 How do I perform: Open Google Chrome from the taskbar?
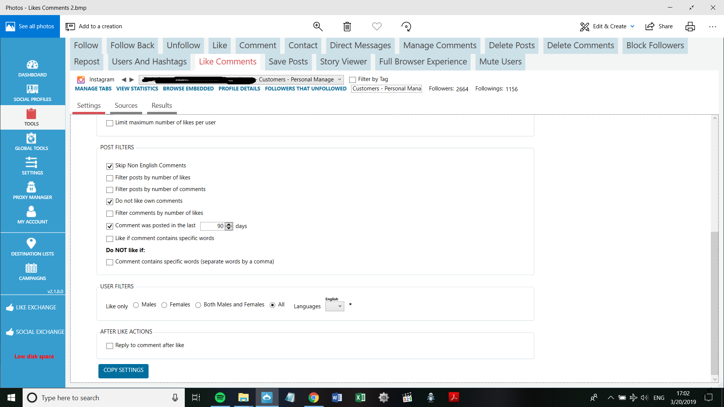(x=313, y=398)
